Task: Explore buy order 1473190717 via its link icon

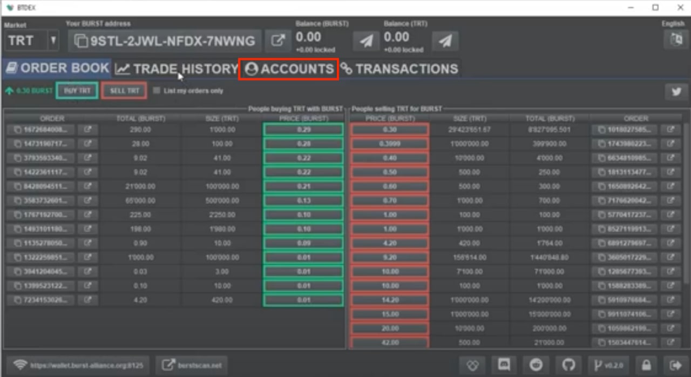Action: click(x=87, y=144)
